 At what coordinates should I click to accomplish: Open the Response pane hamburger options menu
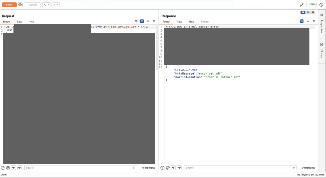click(313, 21)
